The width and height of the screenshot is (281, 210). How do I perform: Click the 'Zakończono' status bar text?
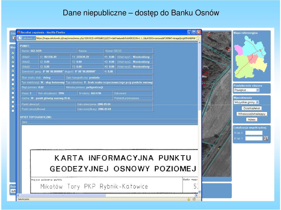(x=23, y=199)
